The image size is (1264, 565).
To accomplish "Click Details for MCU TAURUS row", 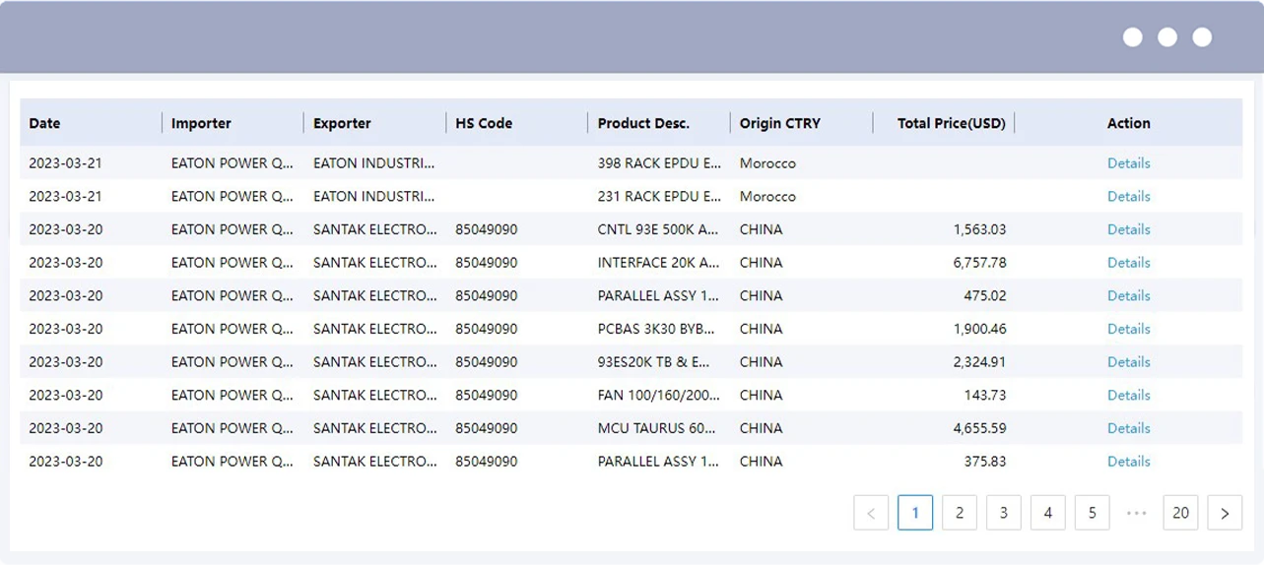I will tap(1128, 428).
